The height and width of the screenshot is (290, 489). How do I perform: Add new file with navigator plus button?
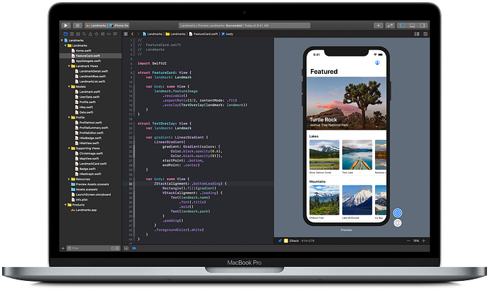[63, 248]
